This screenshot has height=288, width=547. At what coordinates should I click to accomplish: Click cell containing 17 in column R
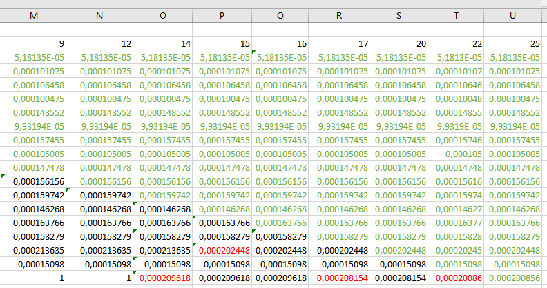pyautogui.click(x=339, y=43)
